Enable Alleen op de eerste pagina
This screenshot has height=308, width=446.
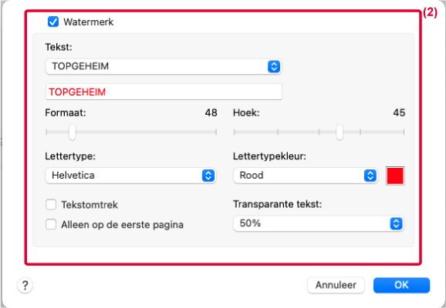(51, 224)
